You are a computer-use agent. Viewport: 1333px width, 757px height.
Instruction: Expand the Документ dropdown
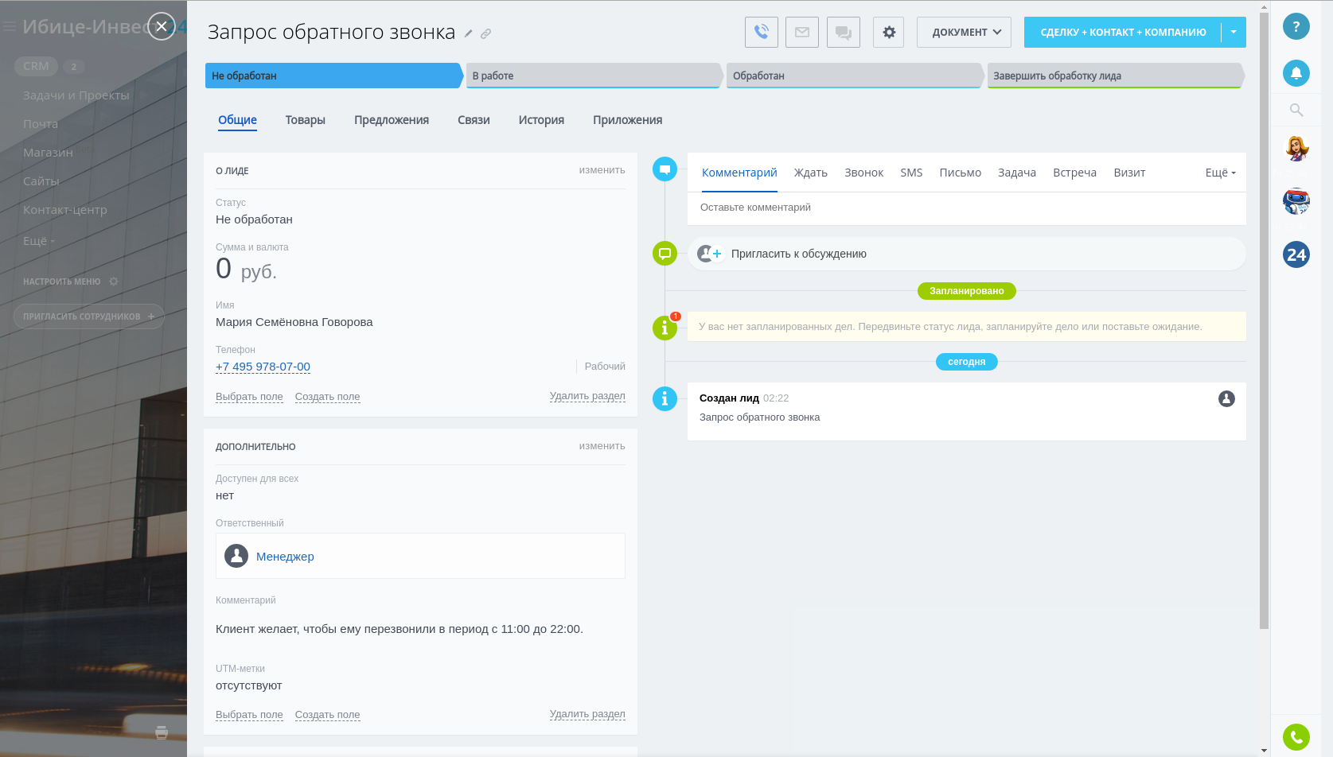click(964, 33)
